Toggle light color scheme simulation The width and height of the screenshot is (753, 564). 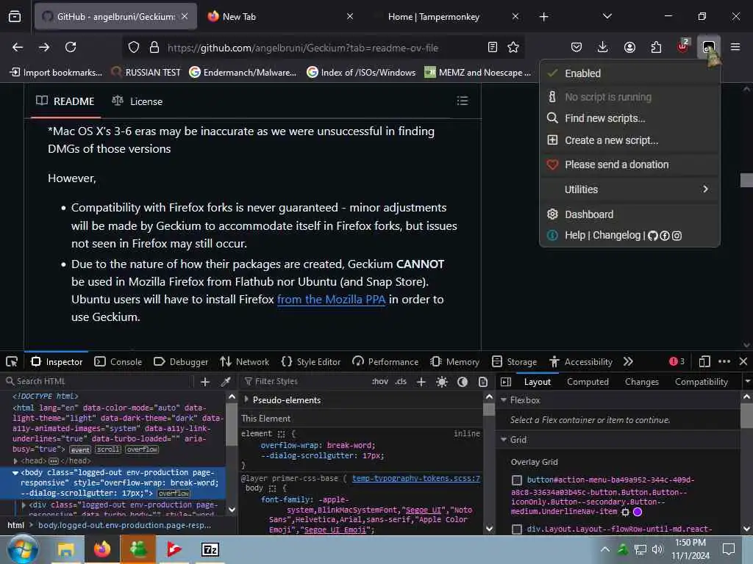coord(442,382)
